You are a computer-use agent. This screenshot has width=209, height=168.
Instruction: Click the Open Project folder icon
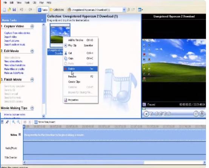click(9, 10)
